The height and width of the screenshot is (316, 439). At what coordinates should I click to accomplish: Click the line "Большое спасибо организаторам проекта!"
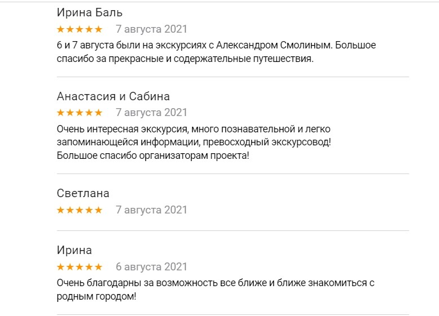pos(153,155)
